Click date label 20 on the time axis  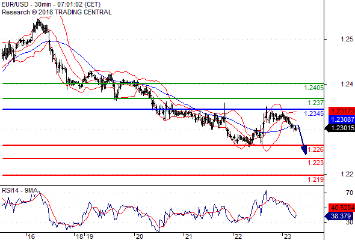[139, 236]
